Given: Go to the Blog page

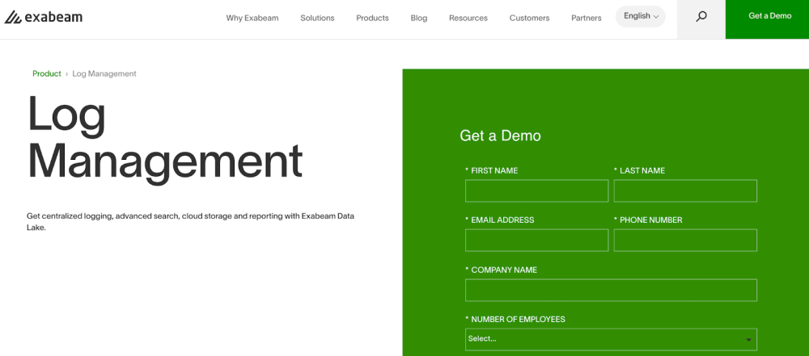Looking at the screenshot, I should [419, 18].
